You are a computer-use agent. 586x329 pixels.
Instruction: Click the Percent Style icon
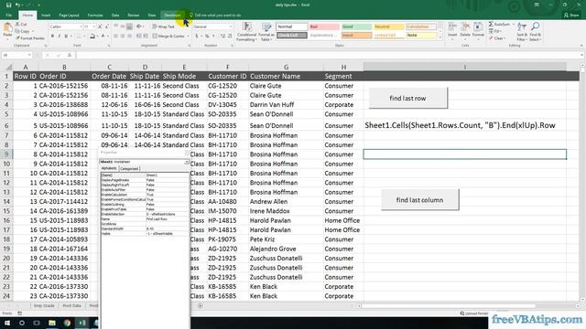(207, 37)
